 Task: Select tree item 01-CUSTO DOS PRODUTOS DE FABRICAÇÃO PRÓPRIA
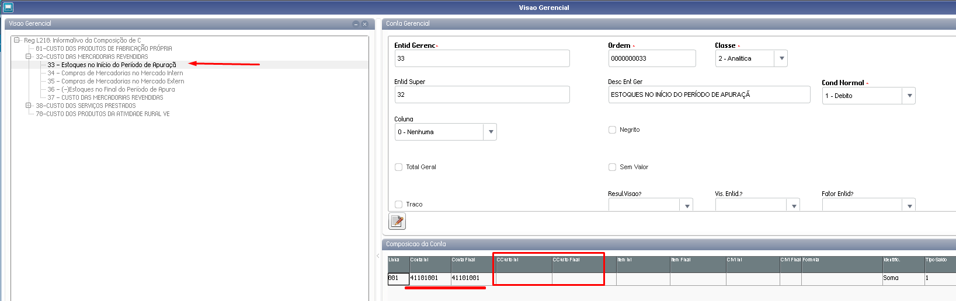click(104, 48)
